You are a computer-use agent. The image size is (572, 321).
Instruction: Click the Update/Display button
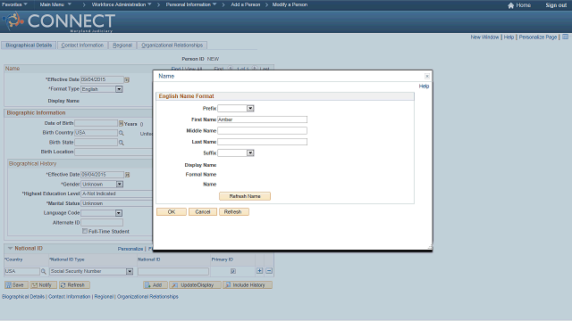tap(195, 285)
